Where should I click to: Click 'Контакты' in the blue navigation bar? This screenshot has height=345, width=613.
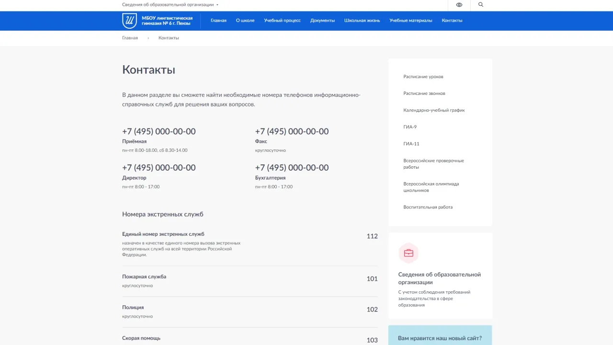[452, 21]
